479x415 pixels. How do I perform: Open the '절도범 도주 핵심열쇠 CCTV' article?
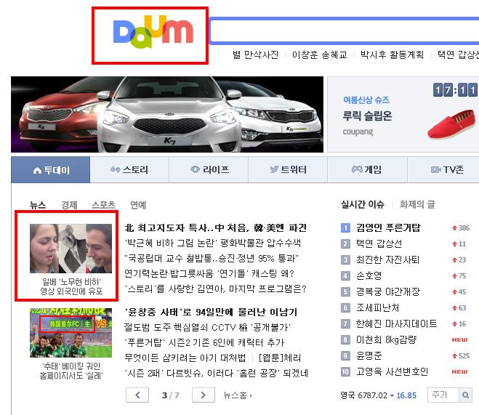pyautogui.click(x=207, y=327)
